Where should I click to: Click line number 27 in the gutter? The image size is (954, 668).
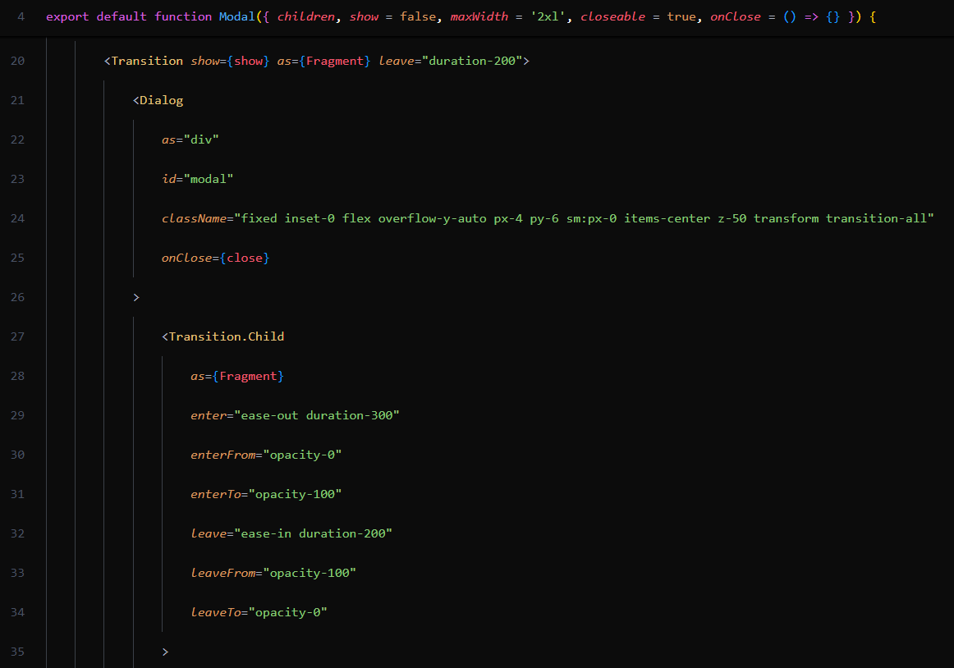(17, 336)
